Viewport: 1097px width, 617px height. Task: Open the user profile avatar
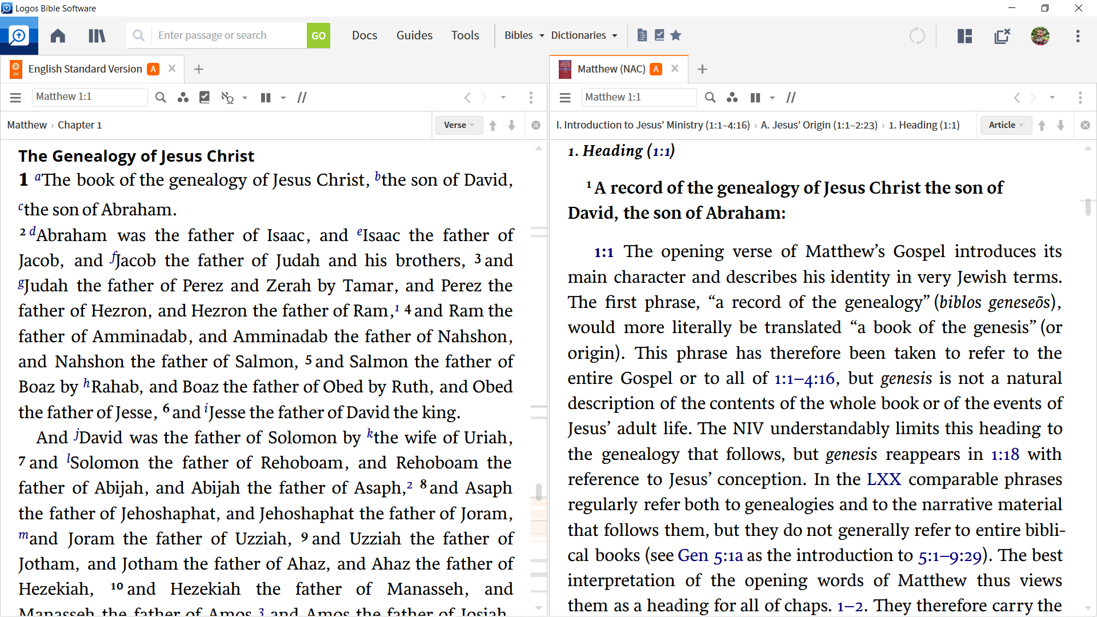pyautogui.click(x=1040, y=36)
